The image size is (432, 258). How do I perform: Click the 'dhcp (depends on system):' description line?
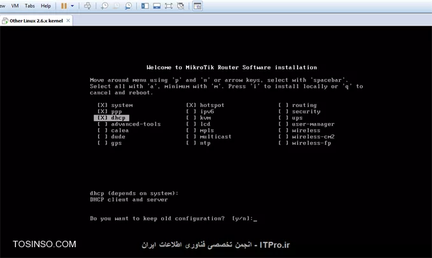click(134, 193)
